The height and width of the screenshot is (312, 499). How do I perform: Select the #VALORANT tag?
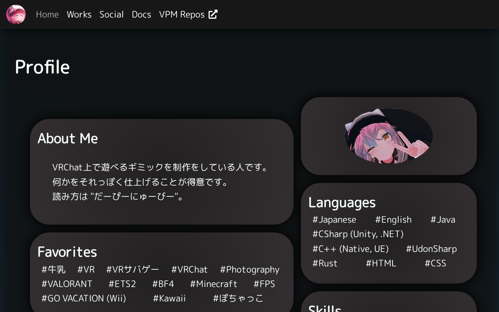click(x=67, y=284)
